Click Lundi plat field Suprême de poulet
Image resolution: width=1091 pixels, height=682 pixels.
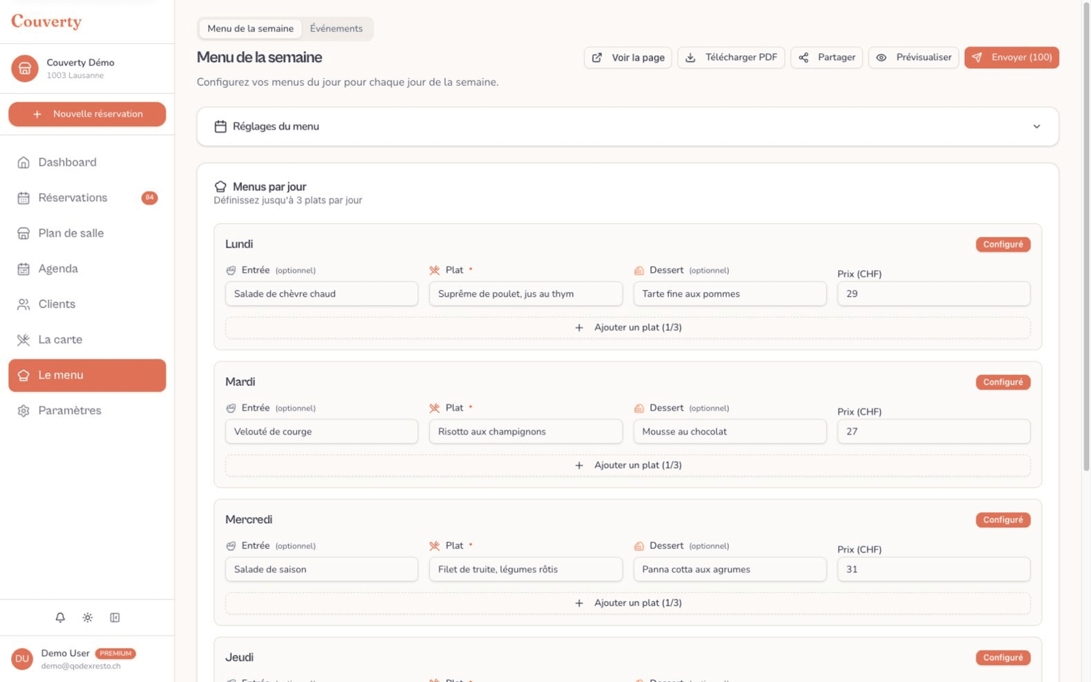526,294
